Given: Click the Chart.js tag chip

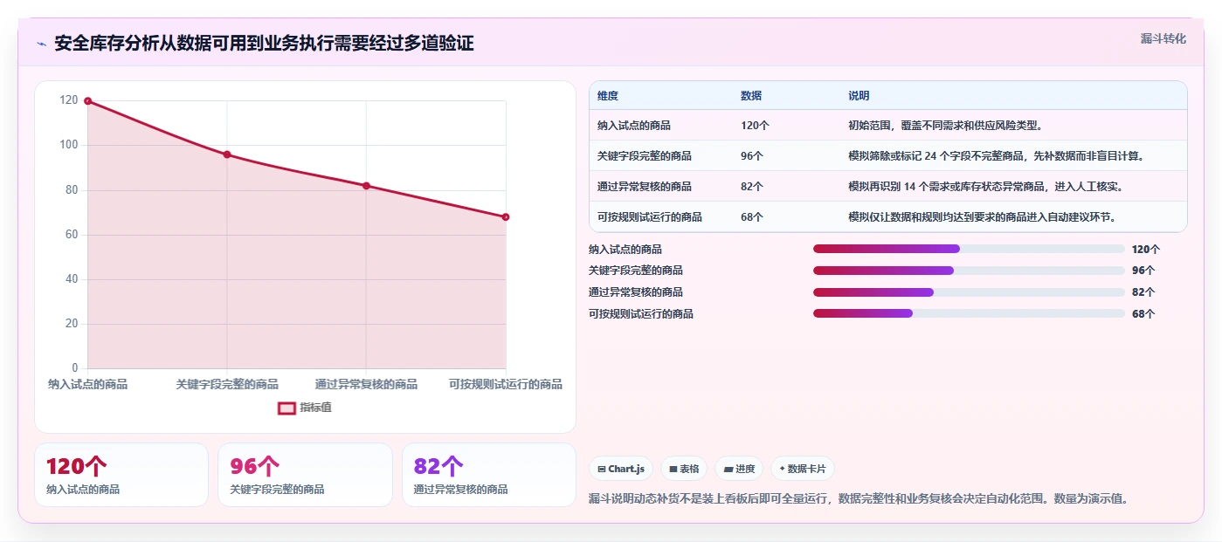Looking at the screenshot, I should point(621,469).
